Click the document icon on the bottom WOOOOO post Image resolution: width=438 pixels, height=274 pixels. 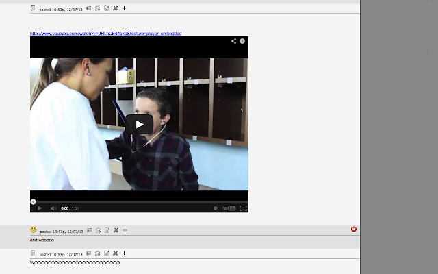tap(33, 253)
